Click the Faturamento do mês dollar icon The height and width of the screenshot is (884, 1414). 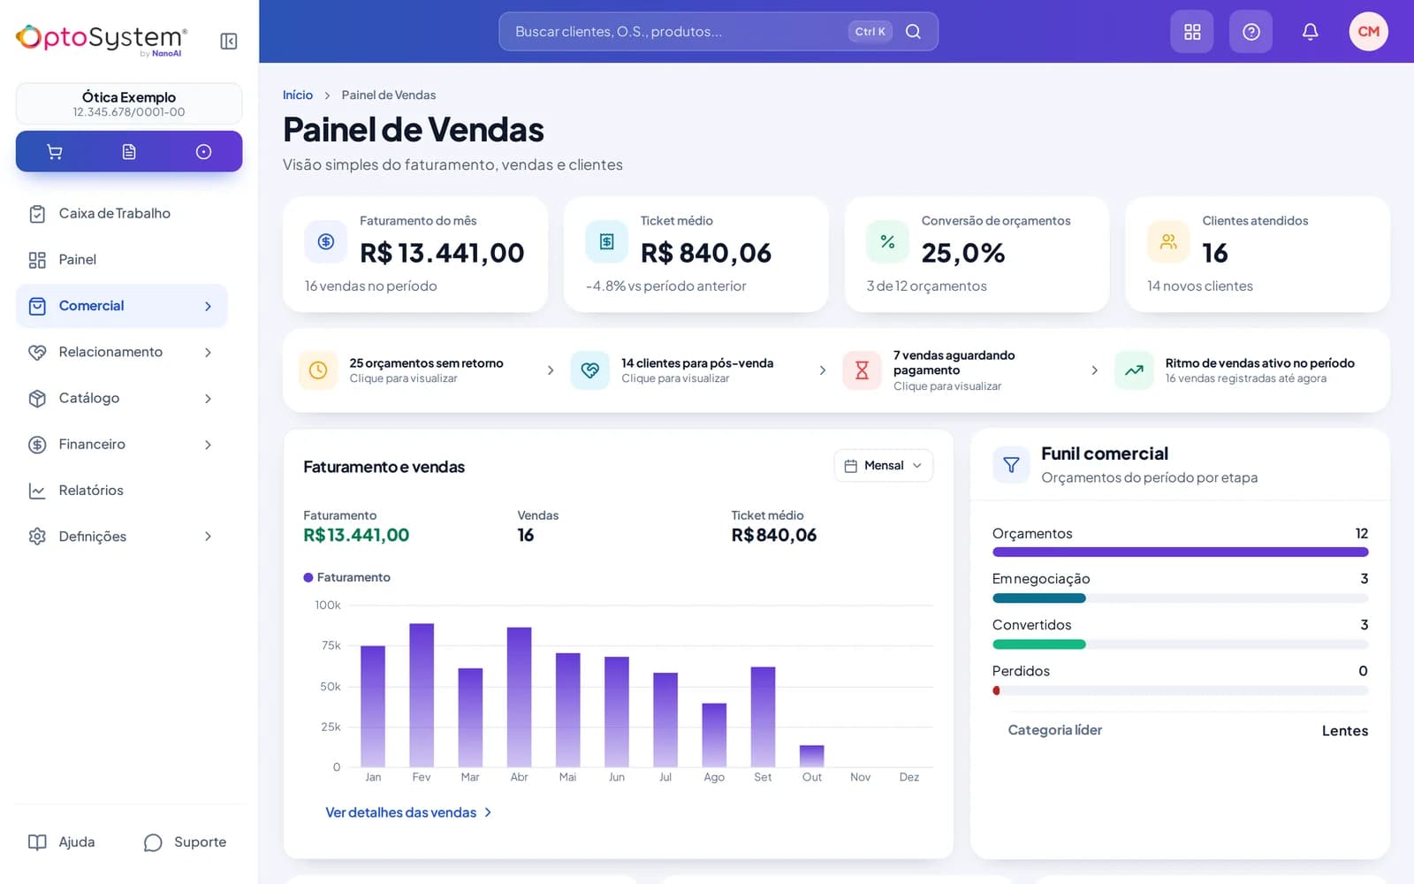[x=326, y=241]
